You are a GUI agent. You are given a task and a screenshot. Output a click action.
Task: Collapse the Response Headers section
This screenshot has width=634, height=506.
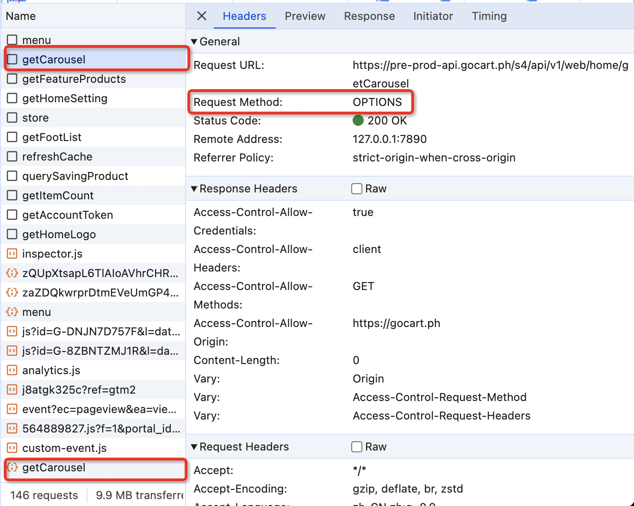[194, 189]
